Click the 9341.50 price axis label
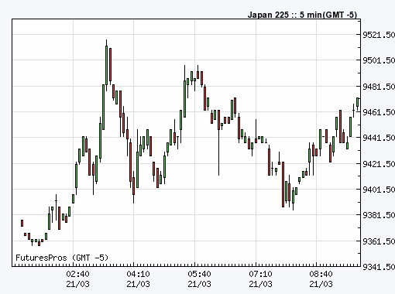 [x=379, y=267]
